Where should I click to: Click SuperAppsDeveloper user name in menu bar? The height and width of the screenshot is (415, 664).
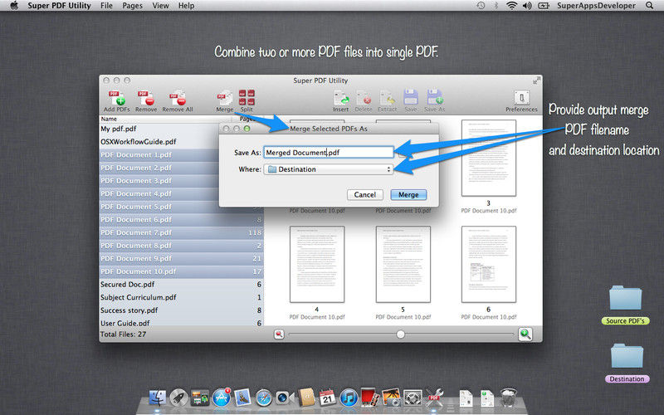pos(596,6)
